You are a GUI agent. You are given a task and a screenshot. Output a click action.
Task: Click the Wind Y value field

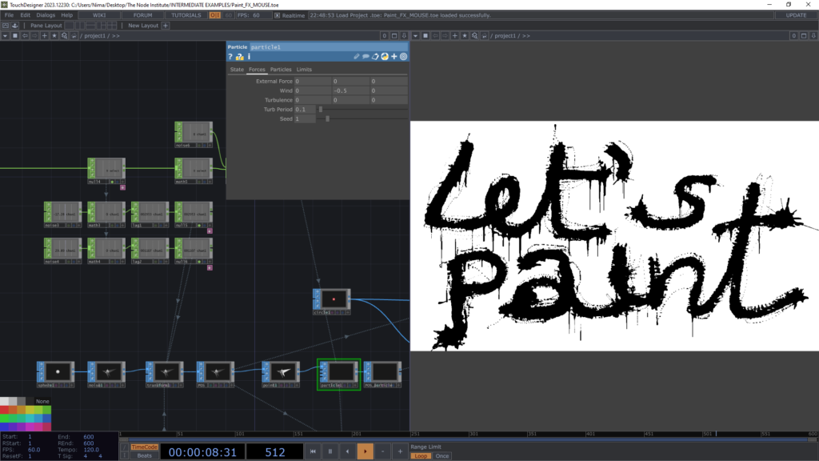click(350, 90)
